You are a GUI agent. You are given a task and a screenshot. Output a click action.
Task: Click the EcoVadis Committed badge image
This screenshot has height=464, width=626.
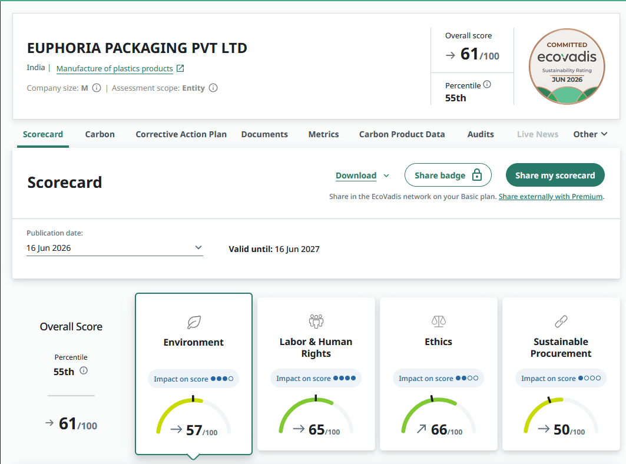[x=567, y=66]
